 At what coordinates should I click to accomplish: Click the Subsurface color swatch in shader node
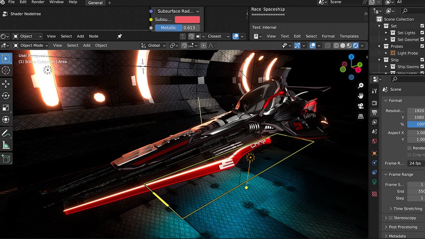188,20
